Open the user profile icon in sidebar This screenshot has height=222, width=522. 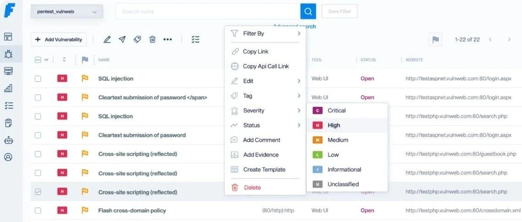point(8,157)
